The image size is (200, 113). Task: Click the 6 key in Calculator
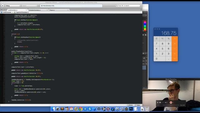pos(168,49)
